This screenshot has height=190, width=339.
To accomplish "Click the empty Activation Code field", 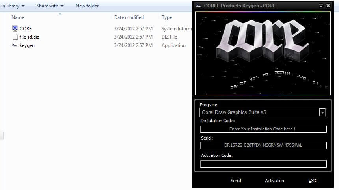I will (263, 164).
